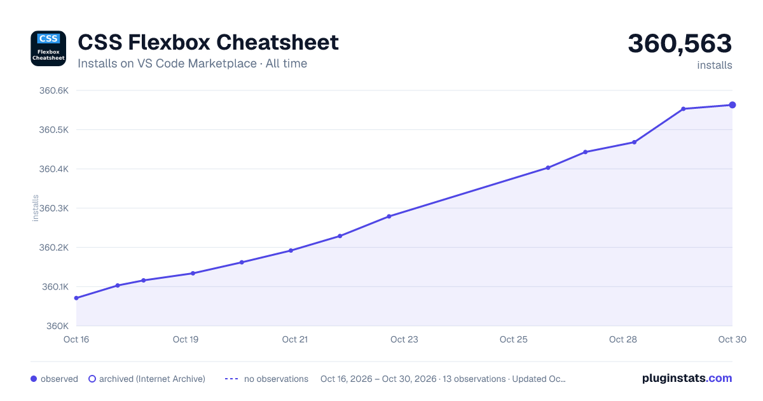Image resolution: width=763 pixels, height=401 pixels.
Task: Click the Oct 30 x-axis label
Action: [731, 339]
